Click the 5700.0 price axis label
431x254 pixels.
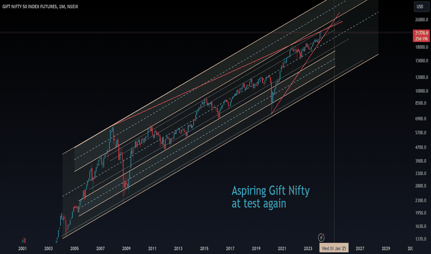tap(422, 133)
